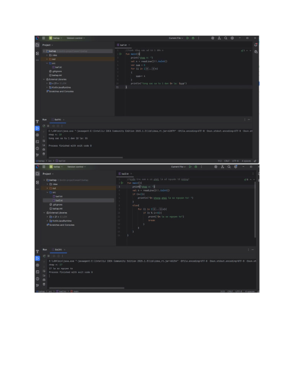Open the hamburger main menu in bai1.kt window
294x392 pixels.
(44, 38)
